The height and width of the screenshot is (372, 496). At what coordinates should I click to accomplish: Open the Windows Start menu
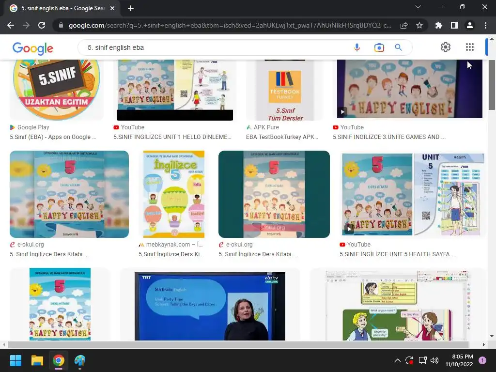click(x=15, y=360)
